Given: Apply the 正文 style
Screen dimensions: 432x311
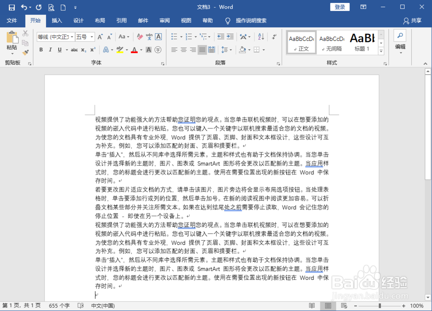Looking at the screenshot, I should click(302, 42).
